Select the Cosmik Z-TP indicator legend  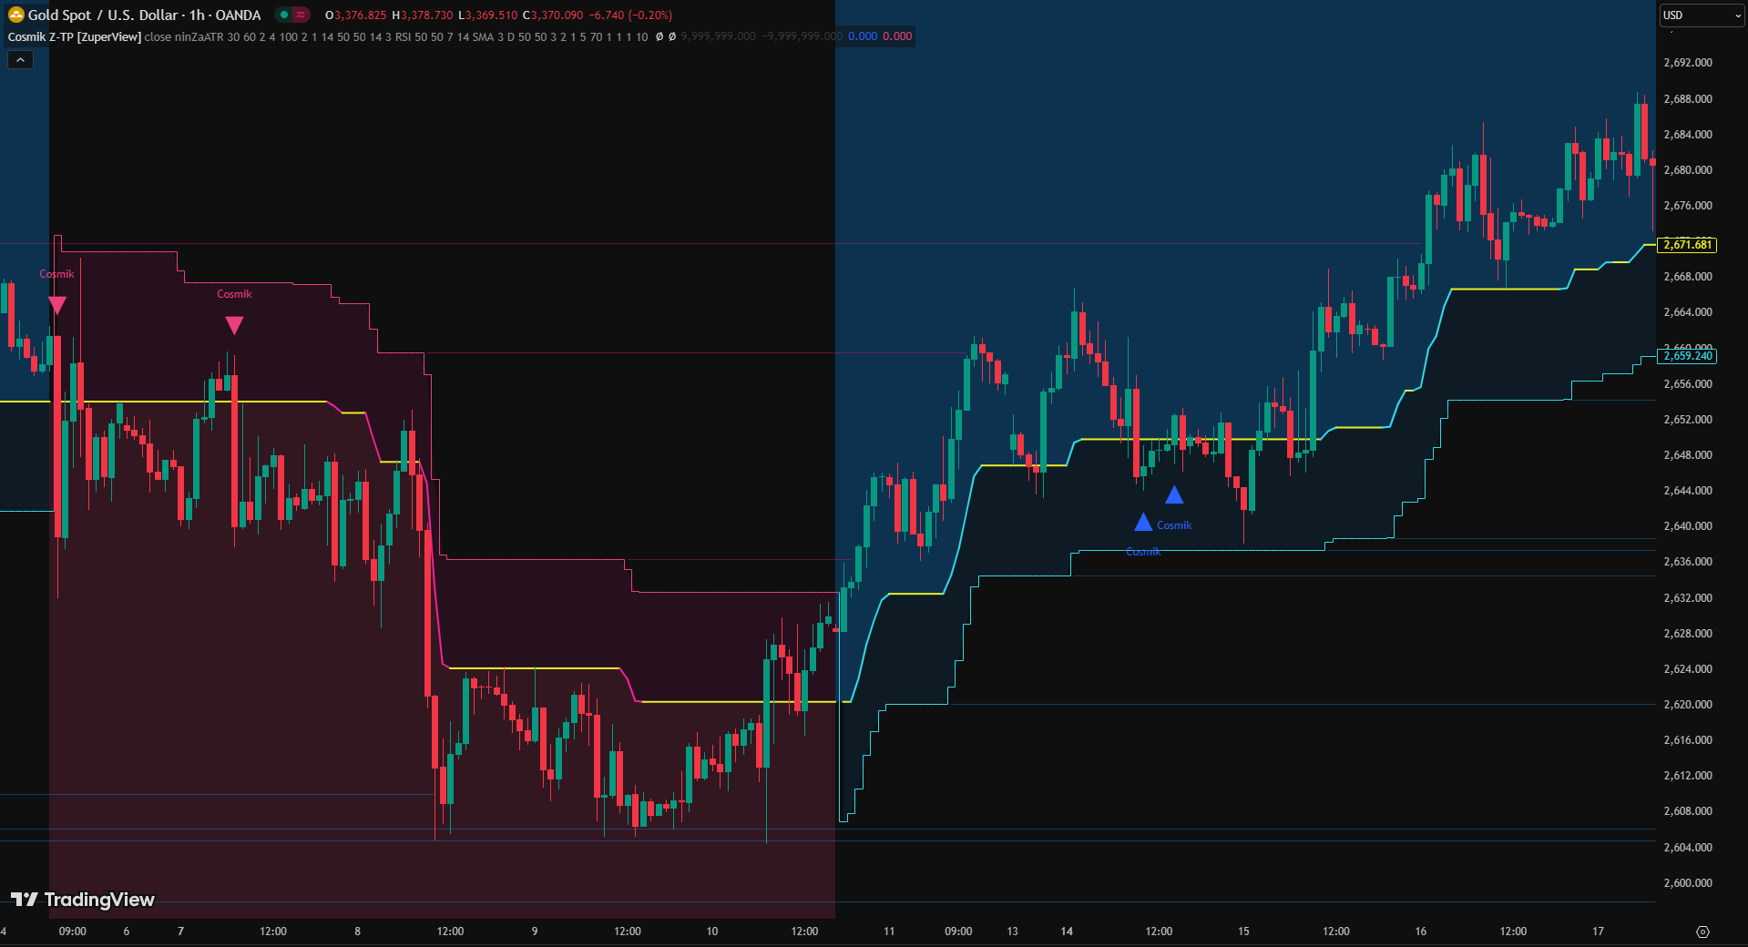(75, 36)
